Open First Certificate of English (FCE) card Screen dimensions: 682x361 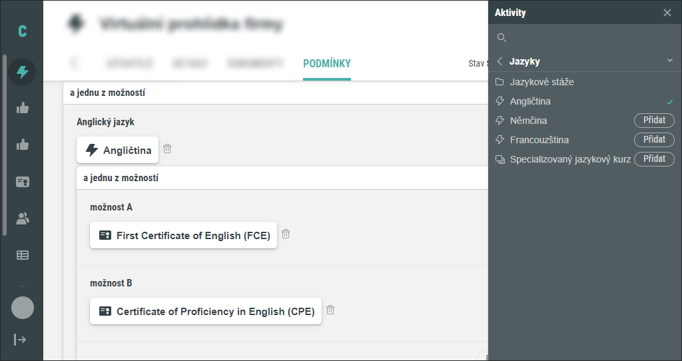click(184, 235)
